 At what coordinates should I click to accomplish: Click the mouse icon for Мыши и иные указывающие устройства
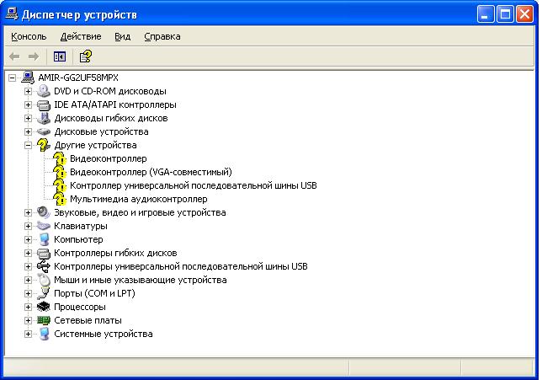pyautogui.click(x=44, y=280)
